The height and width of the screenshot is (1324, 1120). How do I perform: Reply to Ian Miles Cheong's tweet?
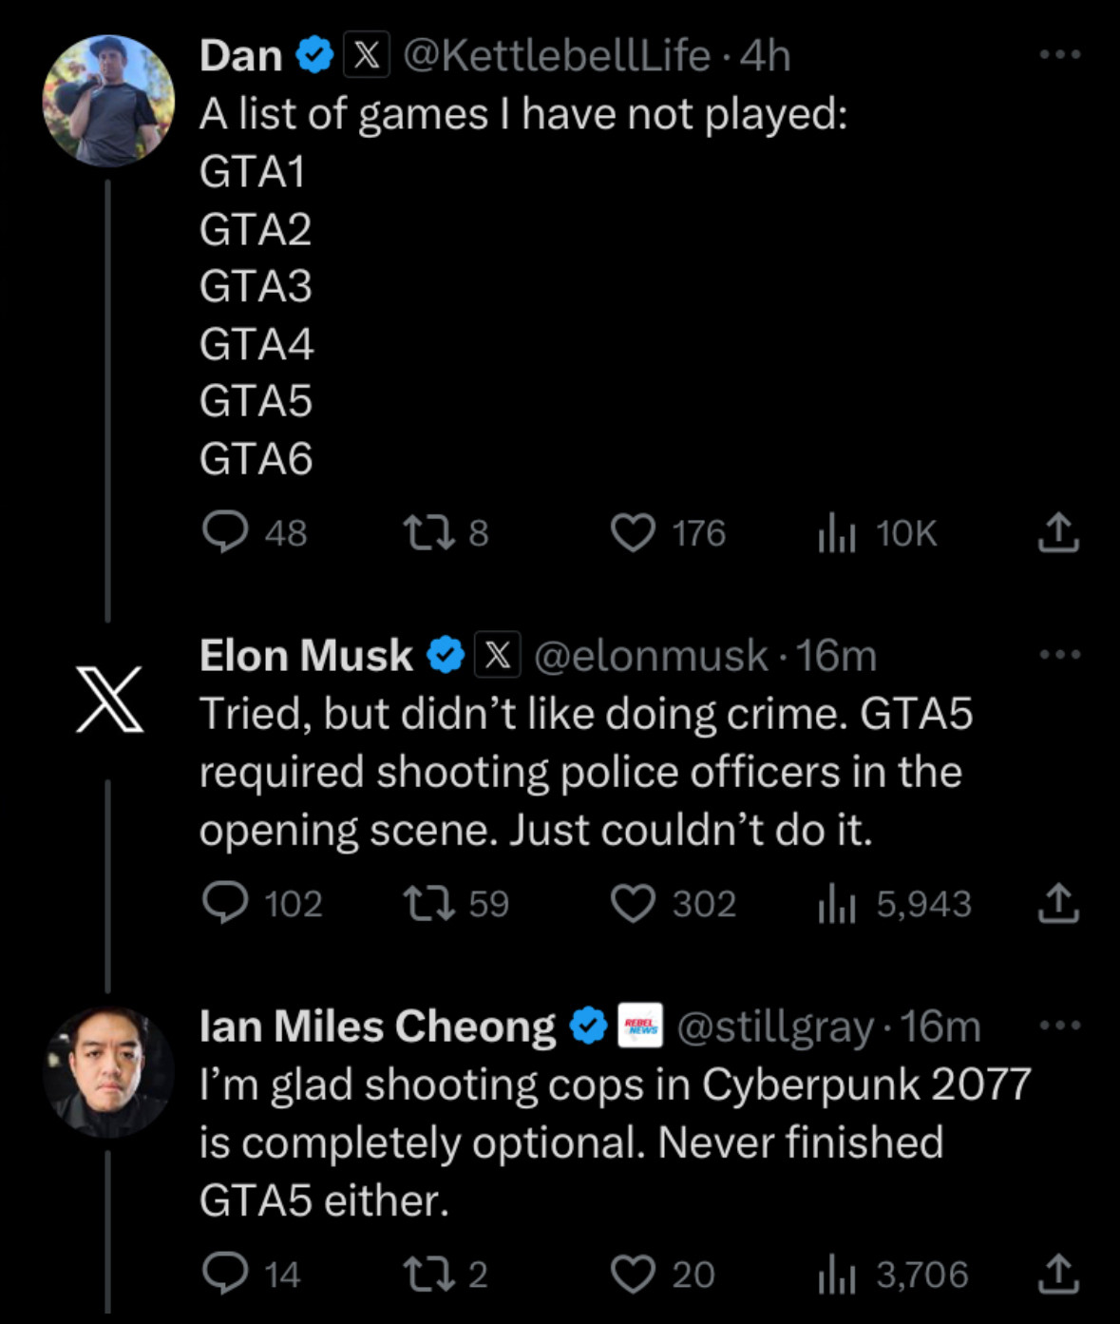[x=225, y=1274]
